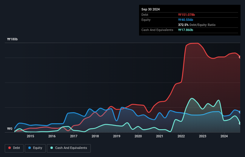Click the 2022 x-axis label
245x157 pixels.
coord(181,136)
